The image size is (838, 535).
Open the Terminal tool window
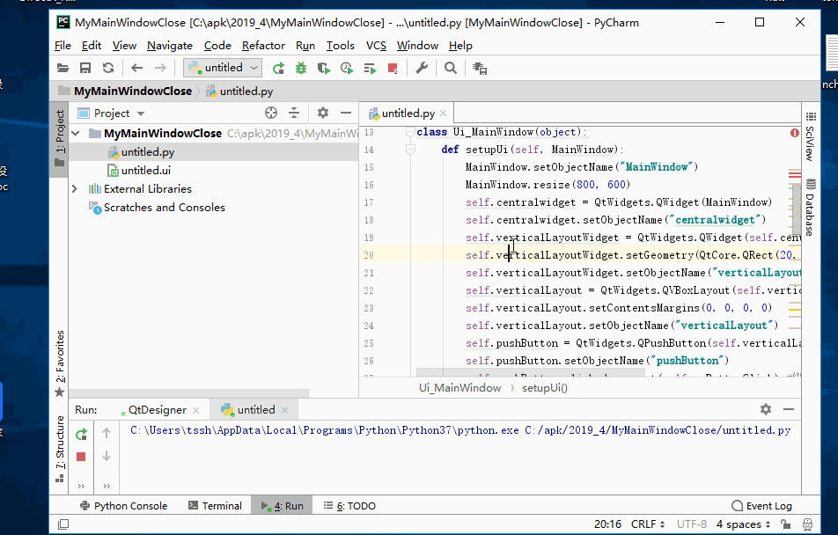click(215, 506)
